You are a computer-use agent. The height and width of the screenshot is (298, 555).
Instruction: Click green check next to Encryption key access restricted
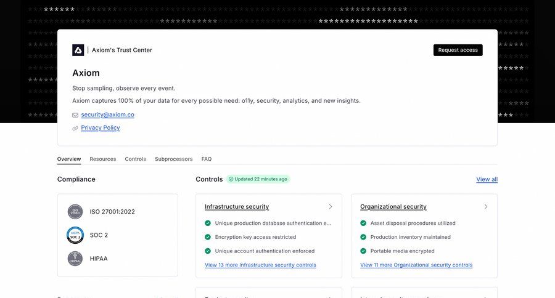(x=208, y=237)
